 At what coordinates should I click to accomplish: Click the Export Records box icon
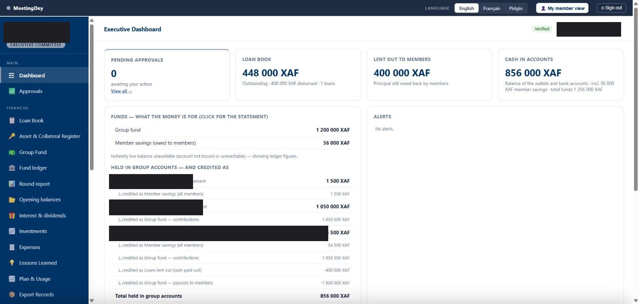pos(12,294)
